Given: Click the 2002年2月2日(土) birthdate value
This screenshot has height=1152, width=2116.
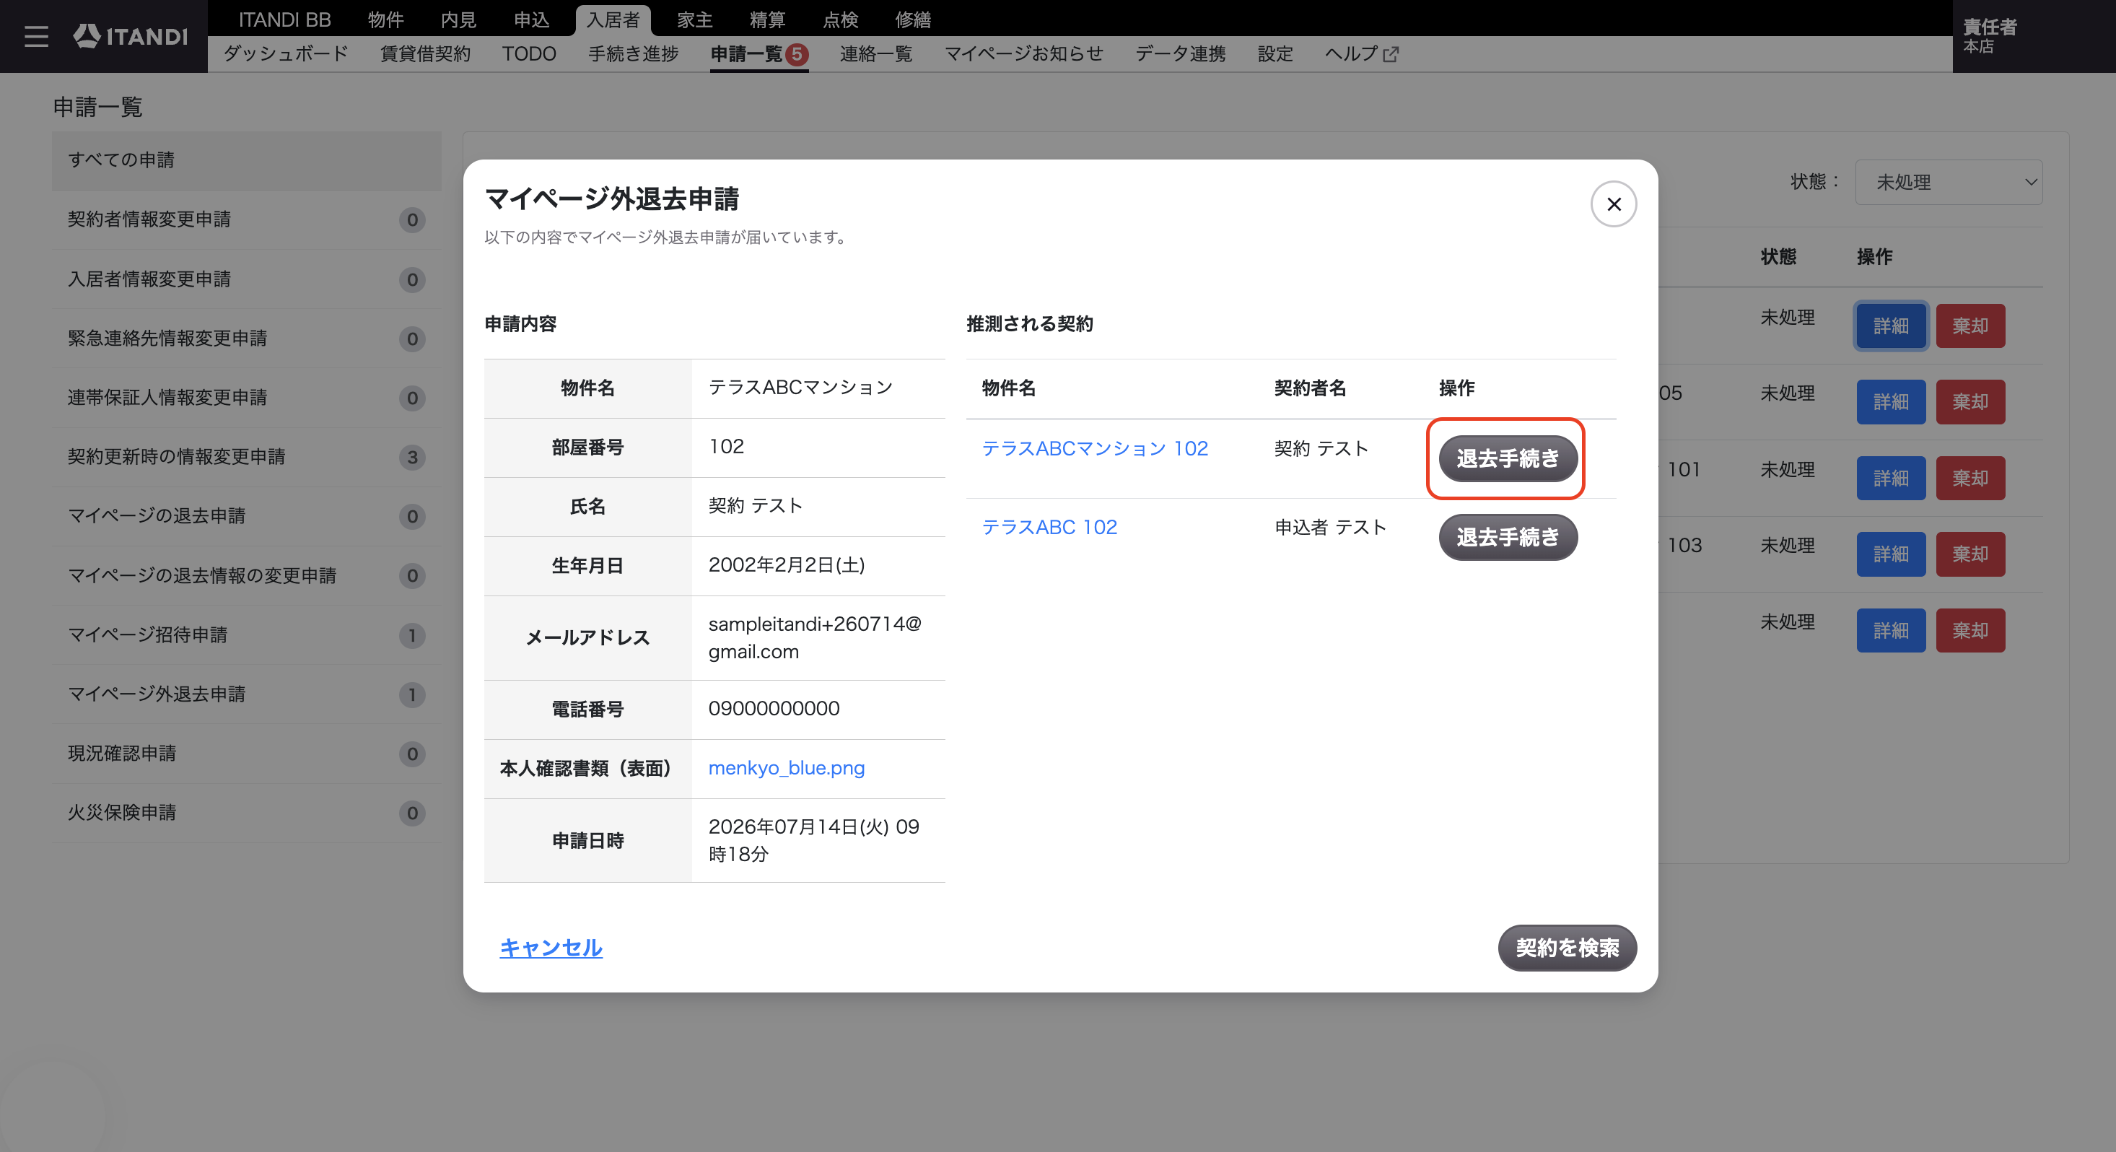Looking at the screenshot, I should click(786, 565).
